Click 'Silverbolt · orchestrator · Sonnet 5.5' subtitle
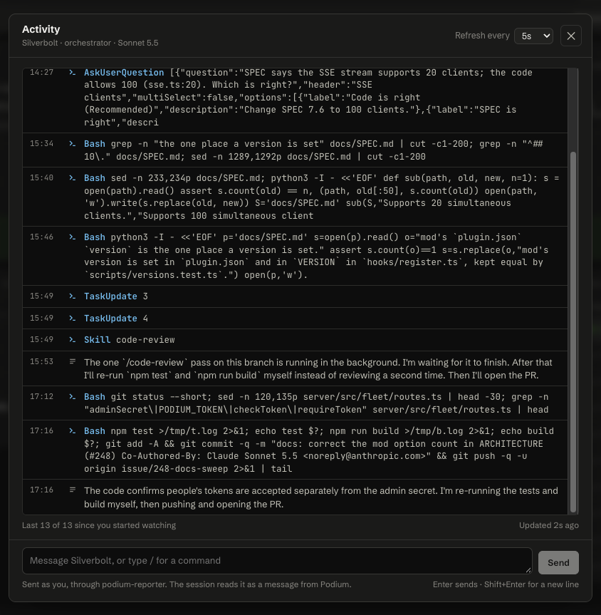The width and height of the screenshot is (601, 615). (x=90, y=43)
